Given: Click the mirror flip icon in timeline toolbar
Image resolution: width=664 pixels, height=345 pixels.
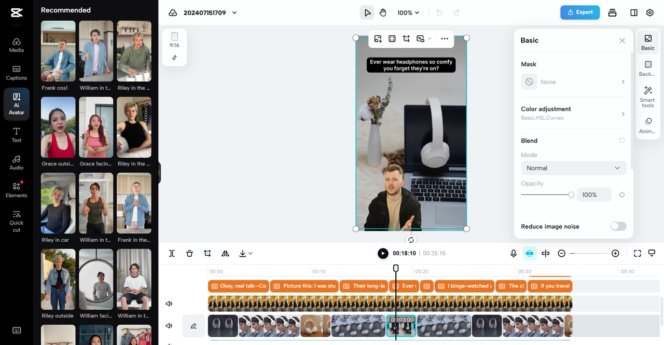Looking at the screenshot, I should pyautogui.click(x=225, y=253).
